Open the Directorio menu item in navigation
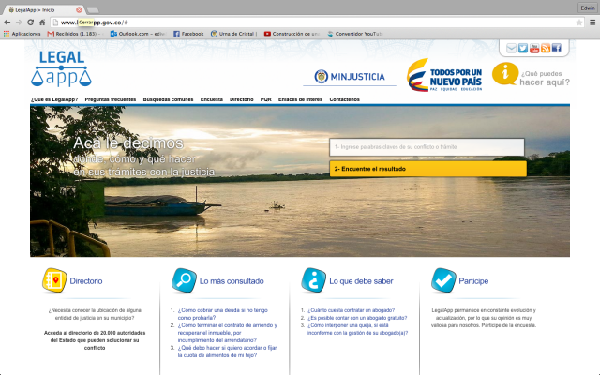 pos(242,99)
